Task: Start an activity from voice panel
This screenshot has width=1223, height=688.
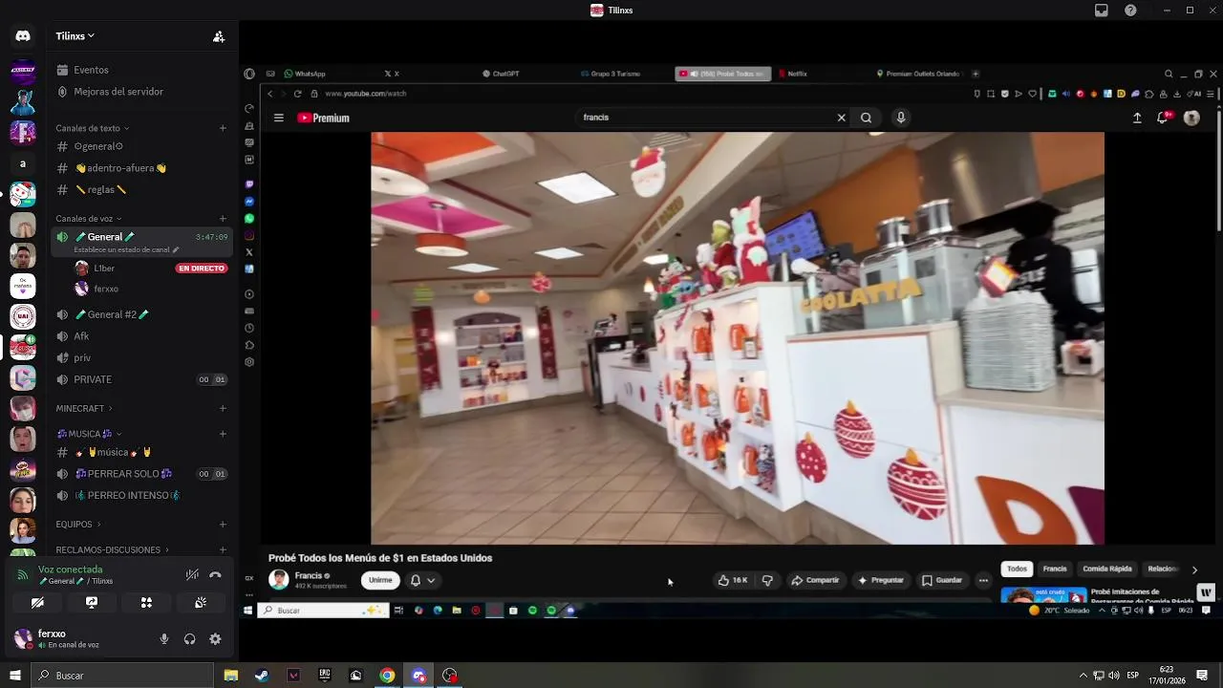Action: coord(146,603)
